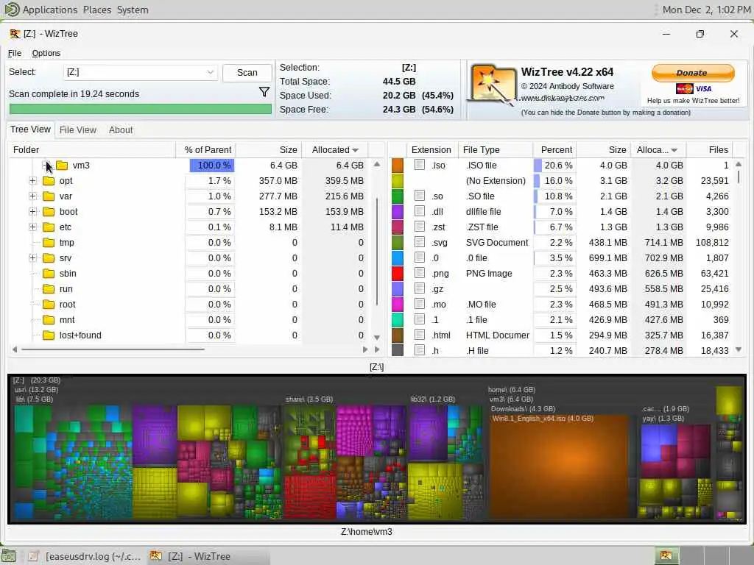Click the Scan button

tap(247, 73)
